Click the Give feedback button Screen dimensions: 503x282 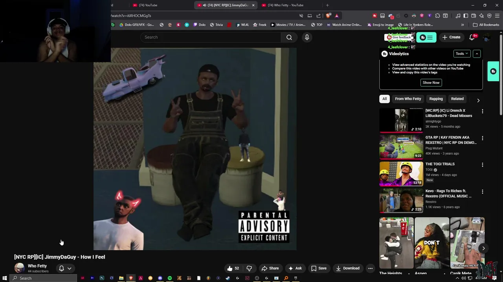(x=399, y=37)
